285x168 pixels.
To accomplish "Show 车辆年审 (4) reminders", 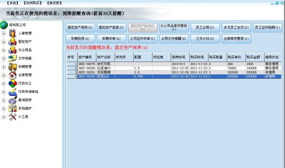I will tap(111, 39).
